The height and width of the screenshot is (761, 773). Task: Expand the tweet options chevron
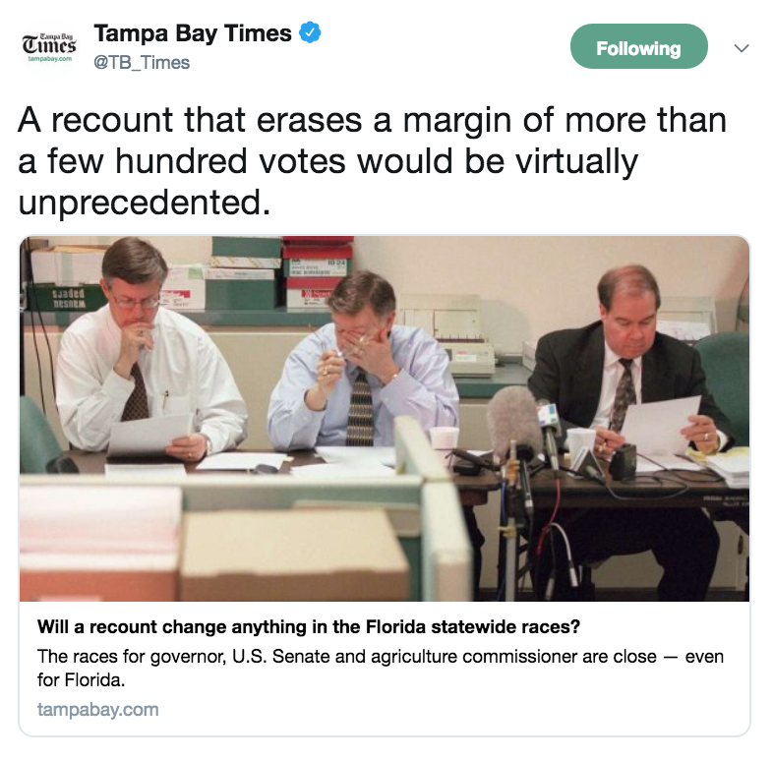point(742,48)
